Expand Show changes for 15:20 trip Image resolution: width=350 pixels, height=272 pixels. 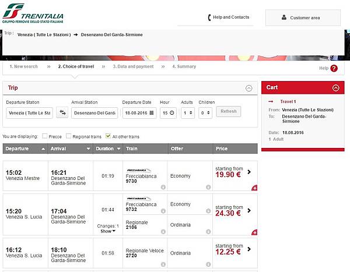108,231
